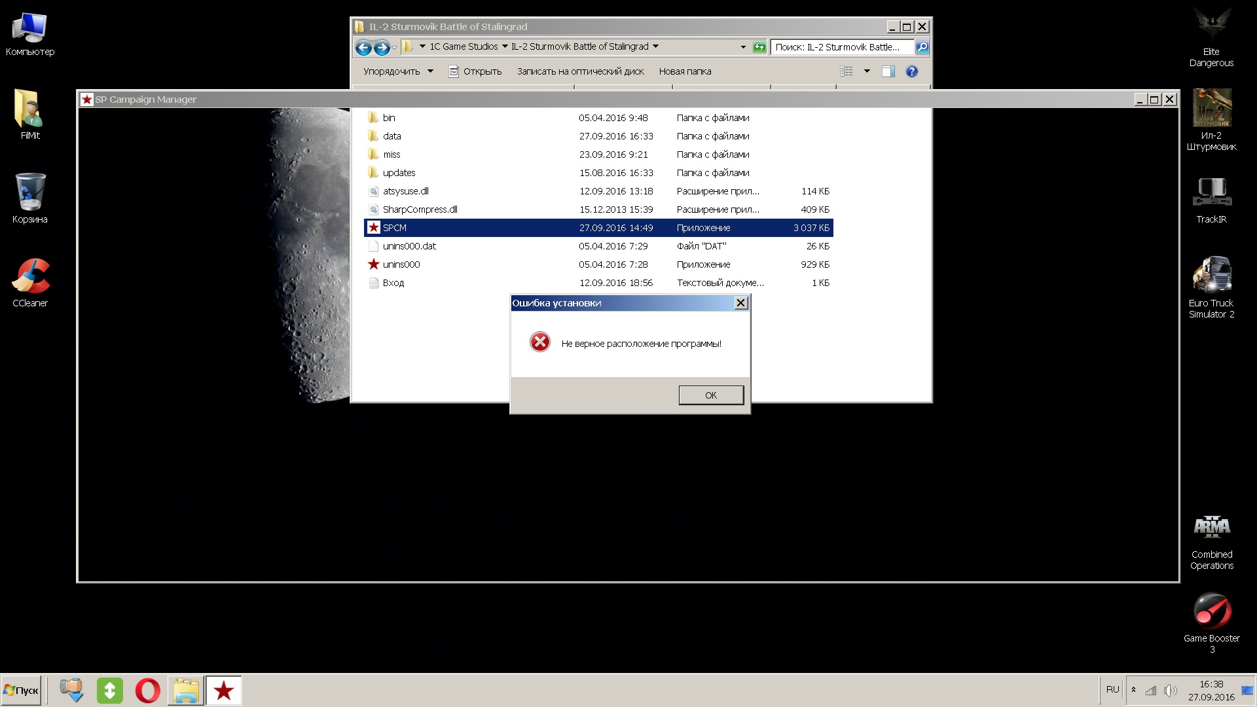
Task: Click Записать на оптический диск
Action: pyautogui.click(x=580, y=71)
